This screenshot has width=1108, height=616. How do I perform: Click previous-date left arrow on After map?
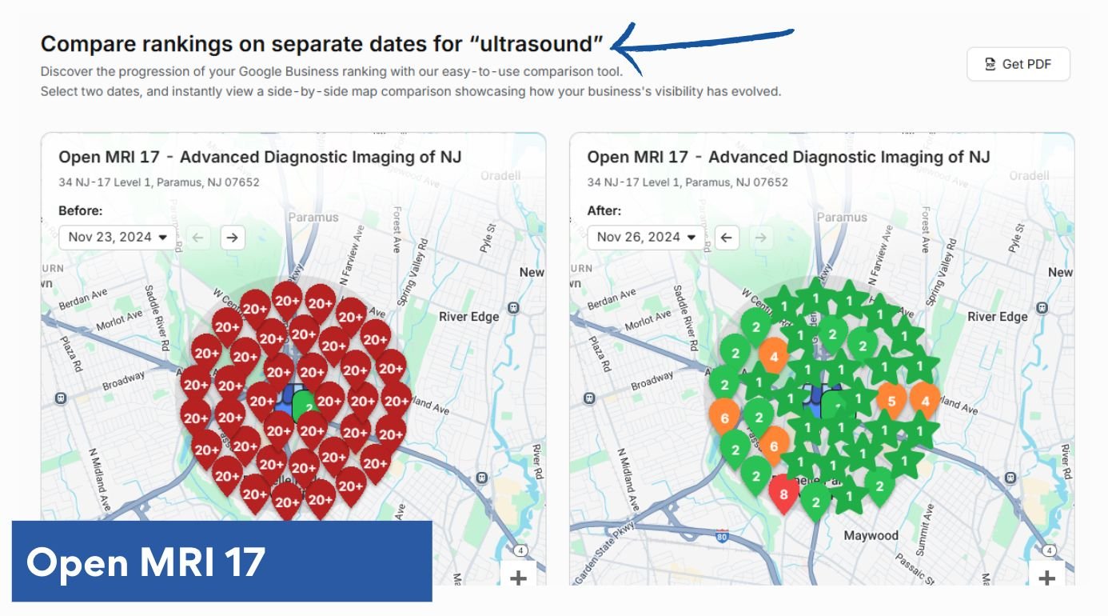coord(726,238)
